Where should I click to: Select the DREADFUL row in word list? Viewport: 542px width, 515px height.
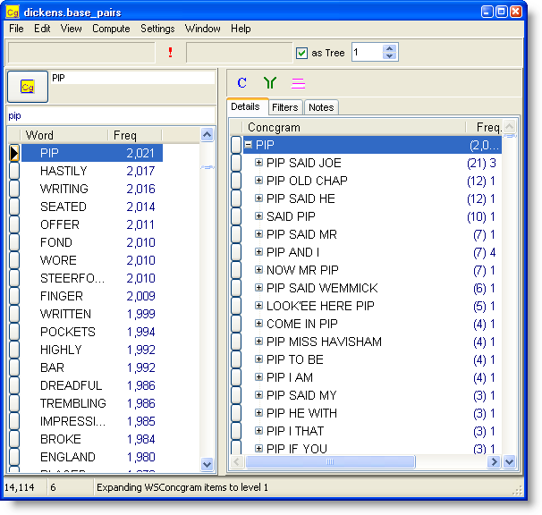[x=92, y=385]
